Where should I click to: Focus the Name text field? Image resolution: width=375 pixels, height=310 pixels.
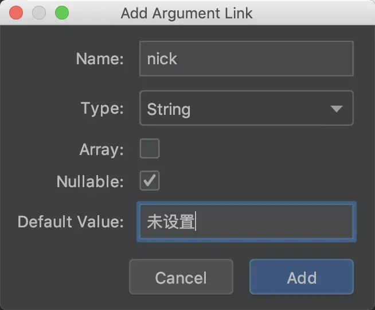point(247,59)
